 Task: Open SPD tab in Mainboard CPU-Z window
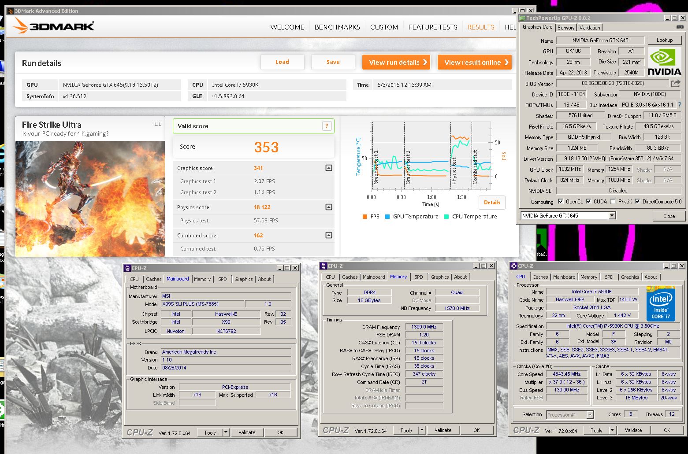click(223, 279)
